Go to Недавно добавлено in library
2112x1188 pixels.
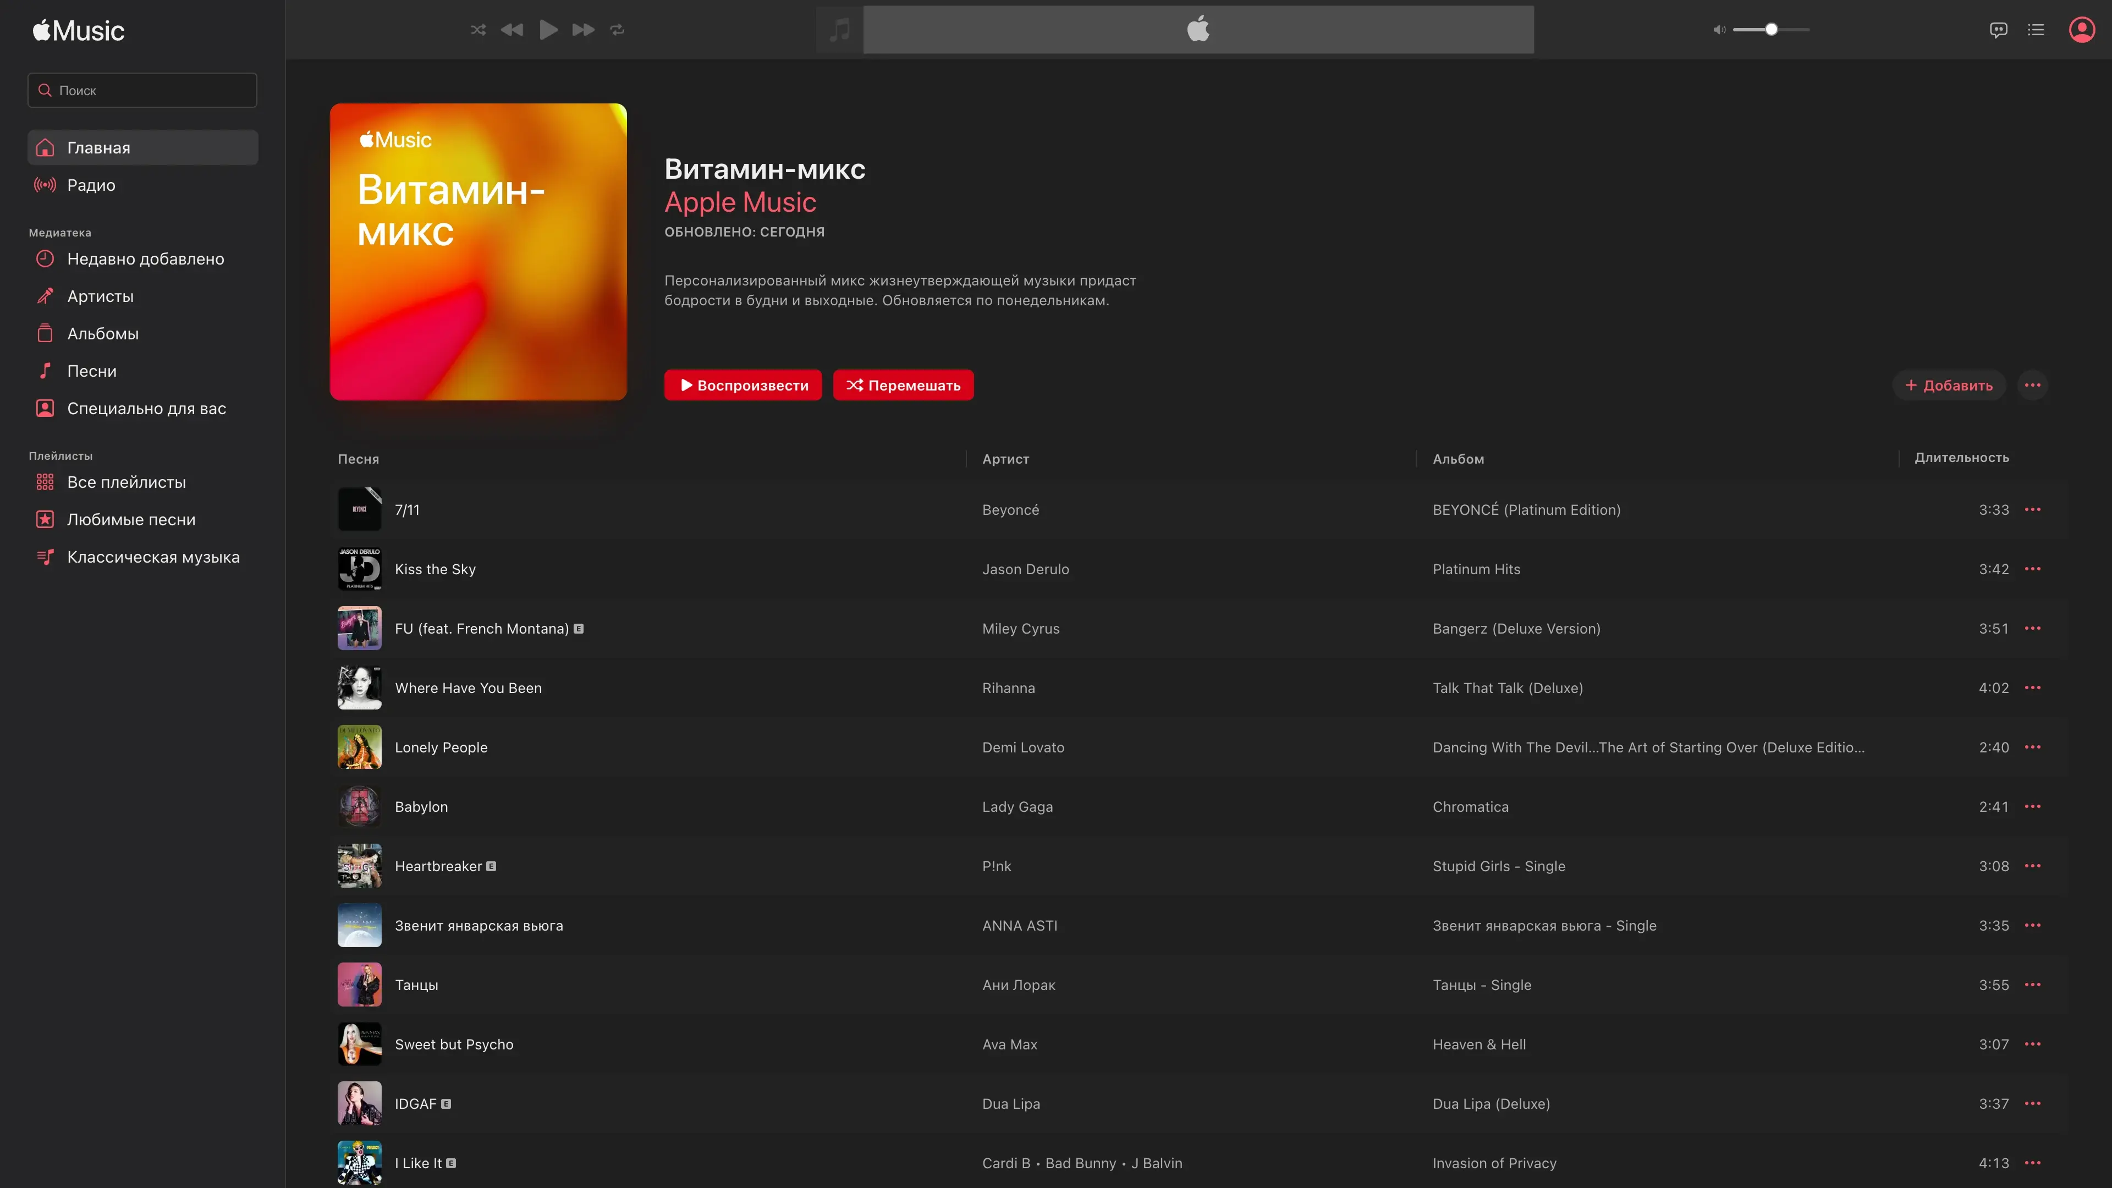145,259
